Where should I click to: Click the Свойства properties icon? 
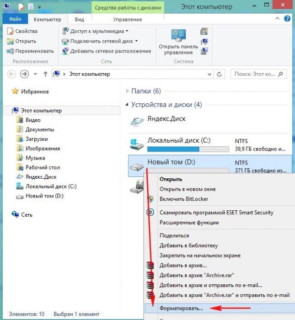click(x=11, y=31)
